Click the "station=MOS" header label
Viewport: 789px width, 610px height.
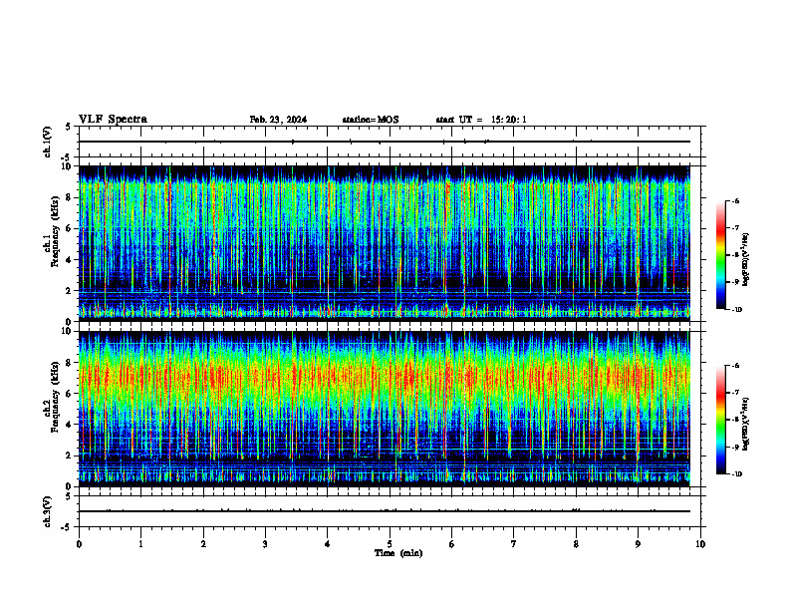pyautogui.click(x=371, y=120)
